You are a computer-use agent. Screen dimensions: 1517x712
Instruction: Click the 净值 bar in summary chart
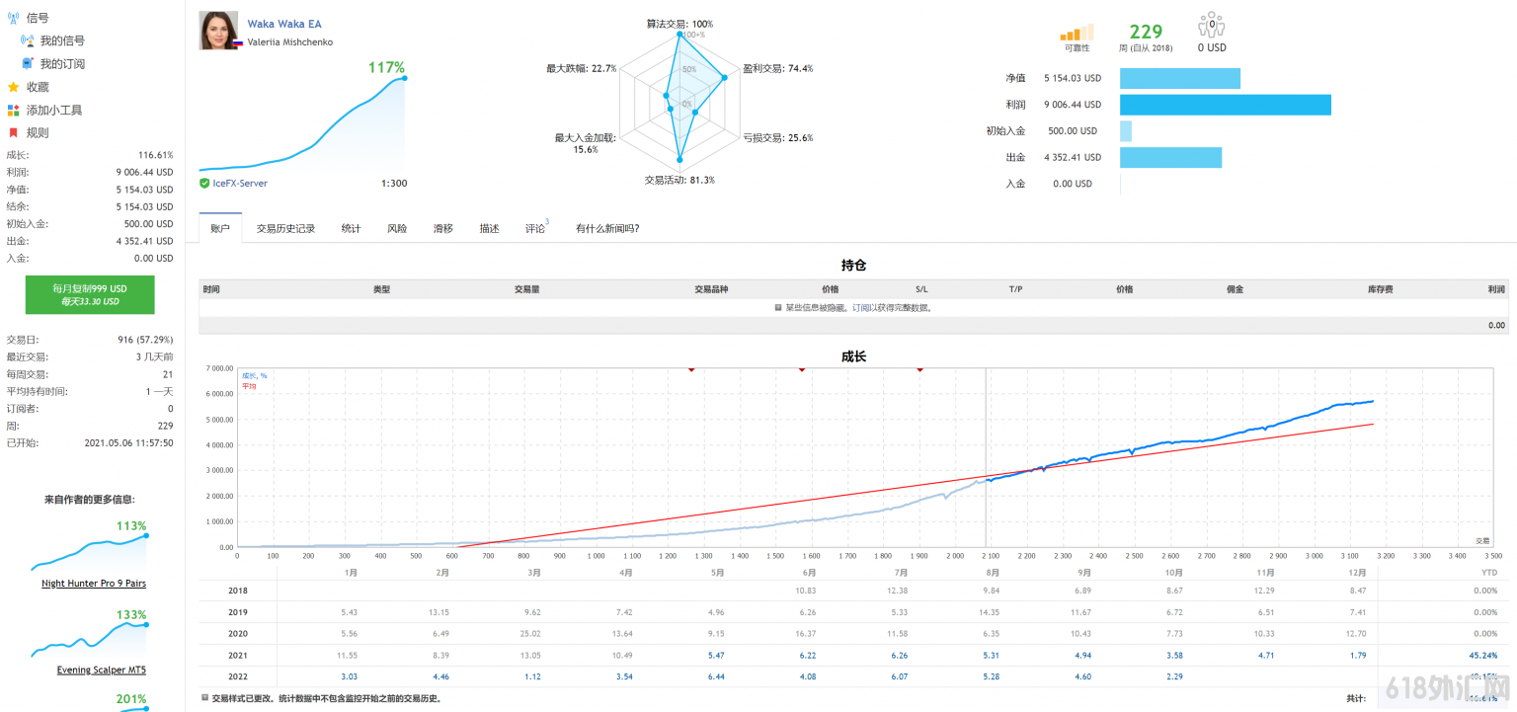(x=1179, y=78)
